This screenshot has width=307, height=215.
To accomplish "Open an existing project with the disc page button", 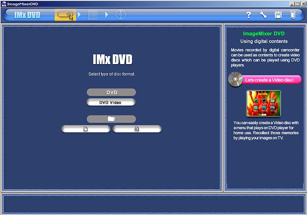I will point(137,129).
